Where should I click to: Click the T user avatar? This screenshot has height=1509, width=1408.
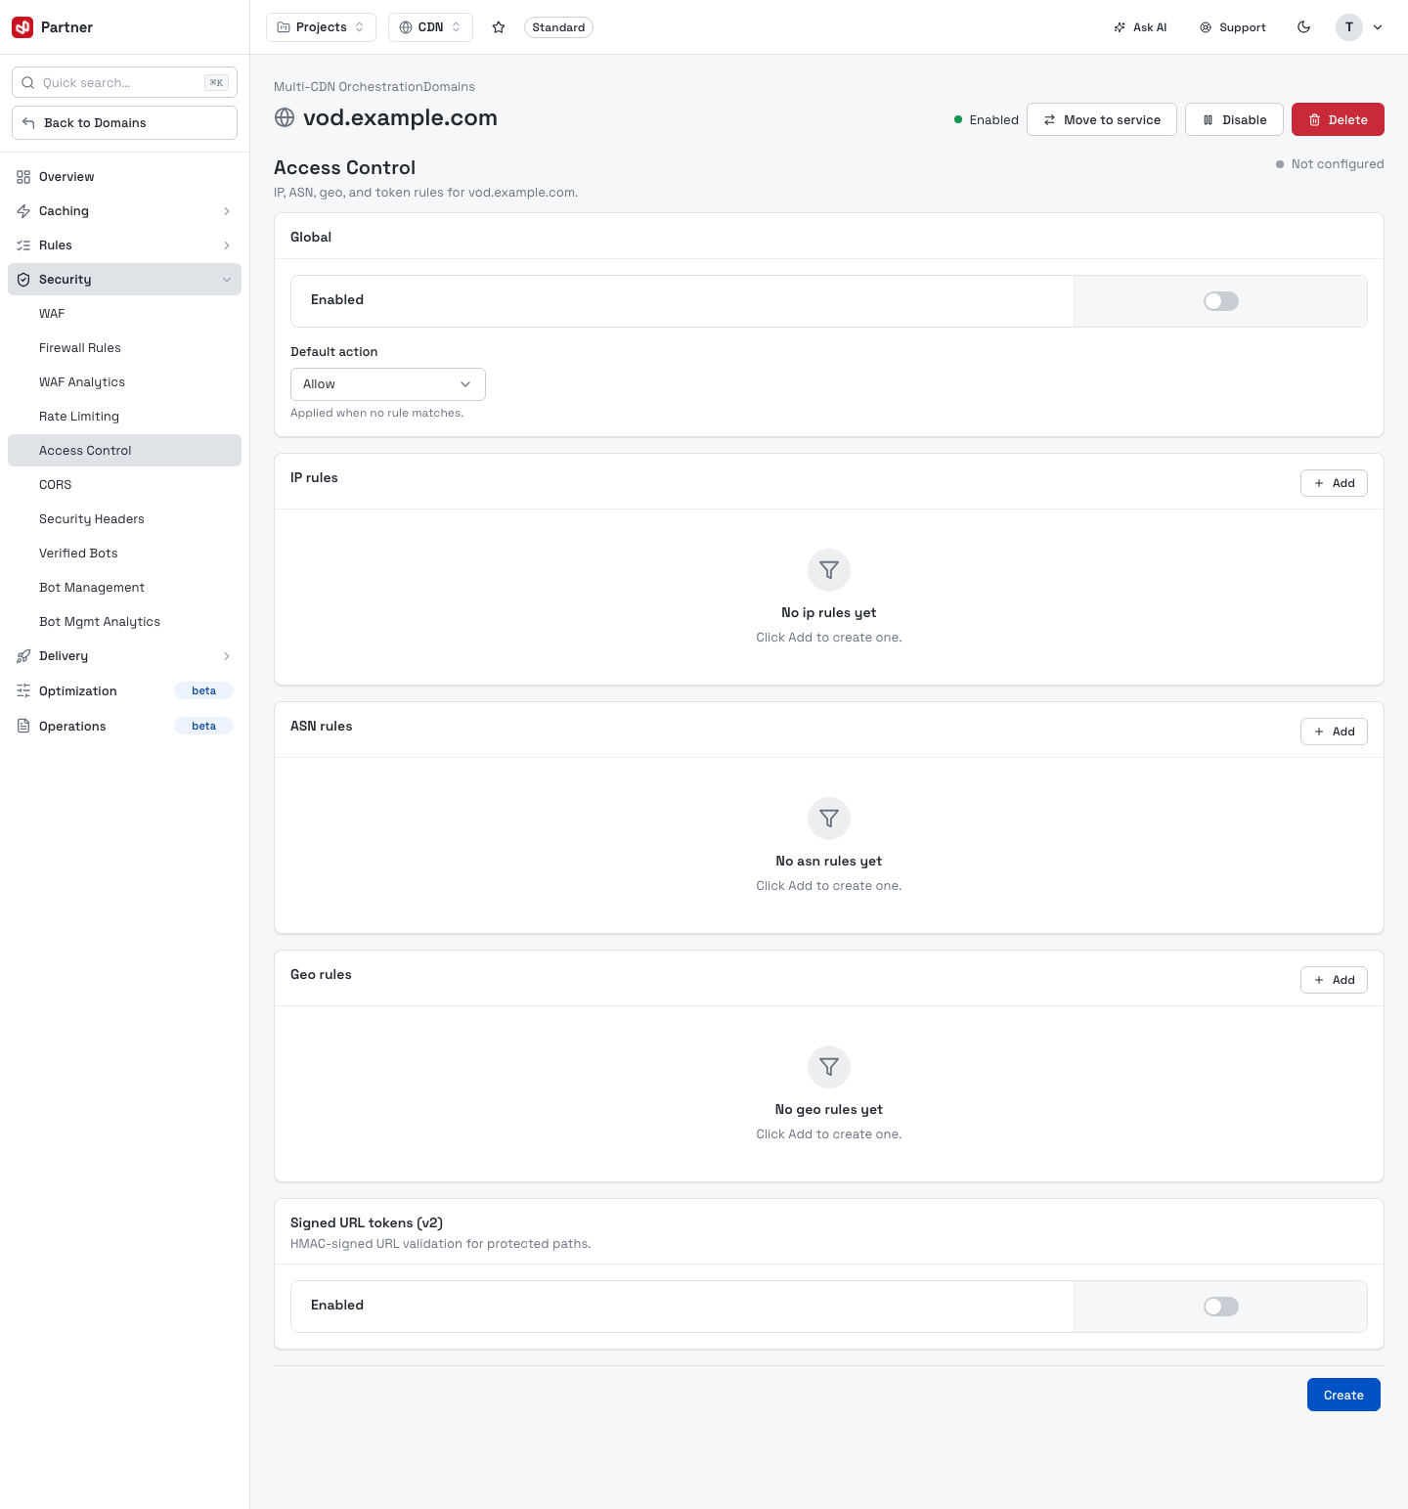(x=1349, y=27)
